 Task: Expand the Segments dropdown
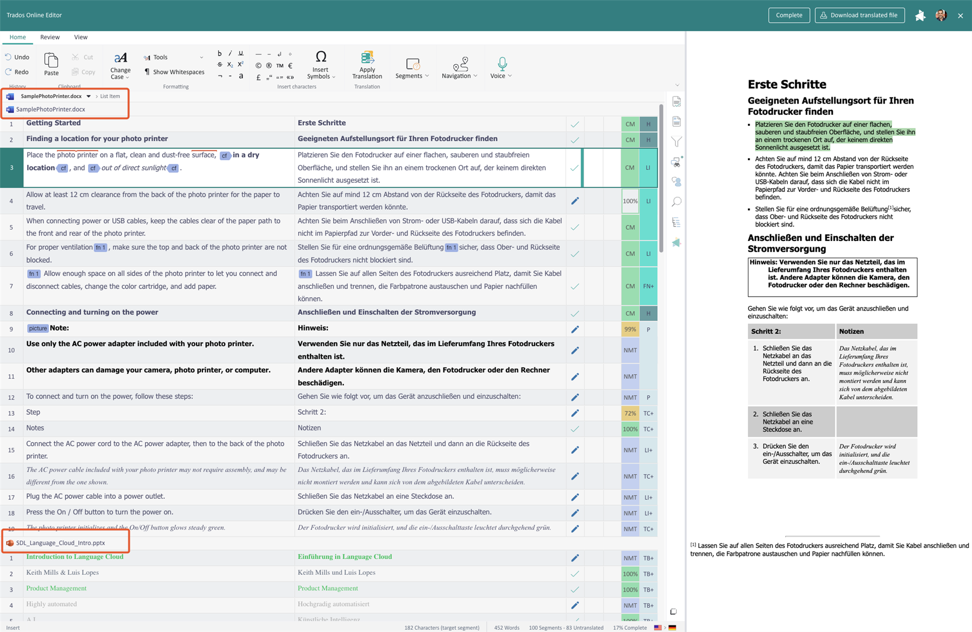tap(412, 67)
